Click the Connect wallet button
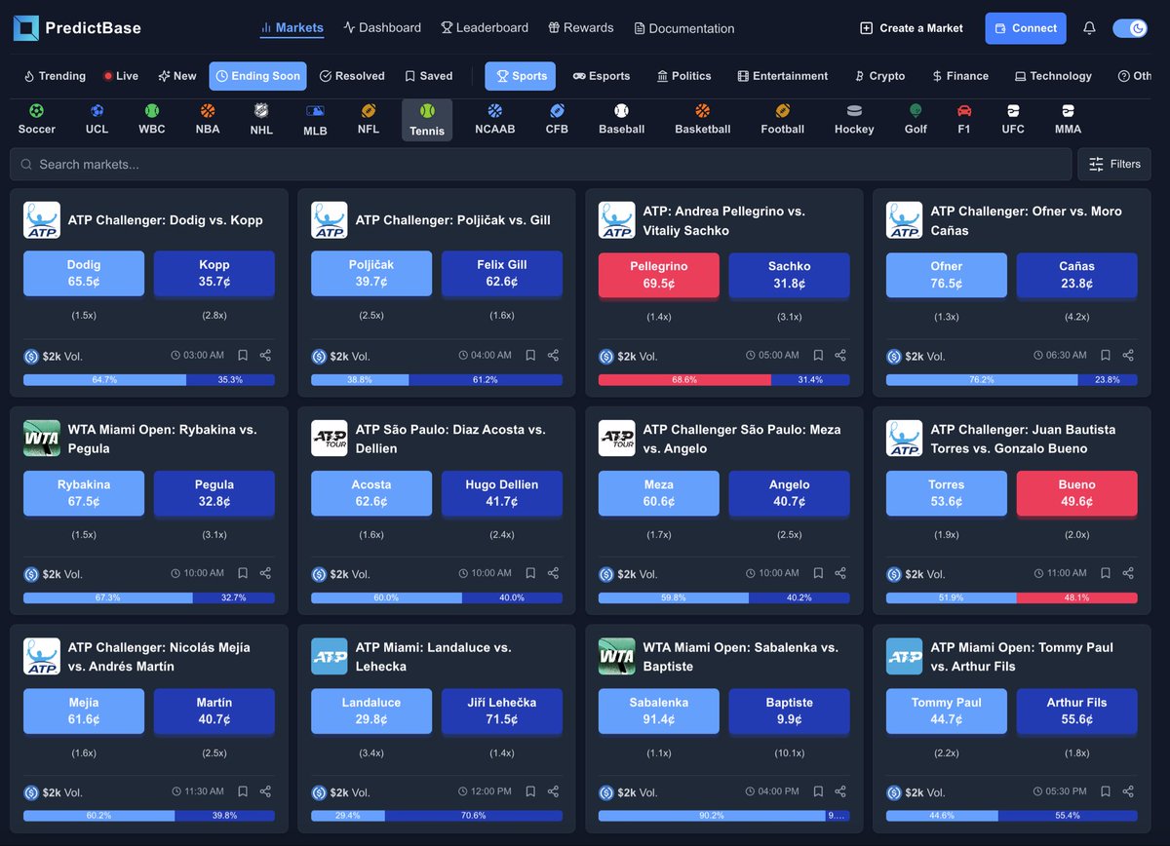The width and height of the screenshot is (1170, 846). 1026,28
